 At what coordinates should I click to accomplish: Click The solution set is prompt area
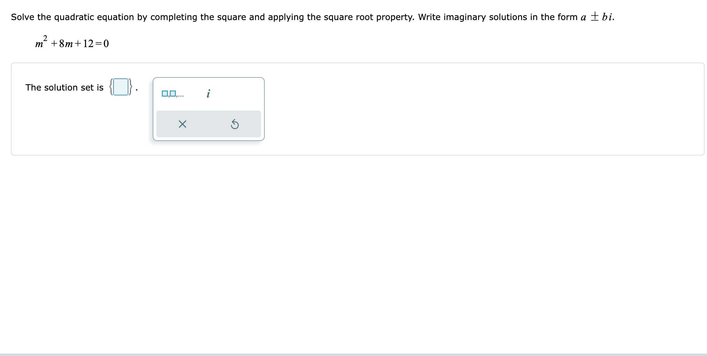click(64, 87)
